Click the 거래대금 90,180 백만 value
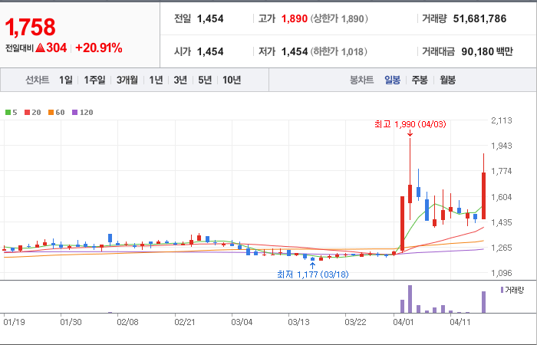The width and height of the screenshot is (537, 345). pos(486,51)
